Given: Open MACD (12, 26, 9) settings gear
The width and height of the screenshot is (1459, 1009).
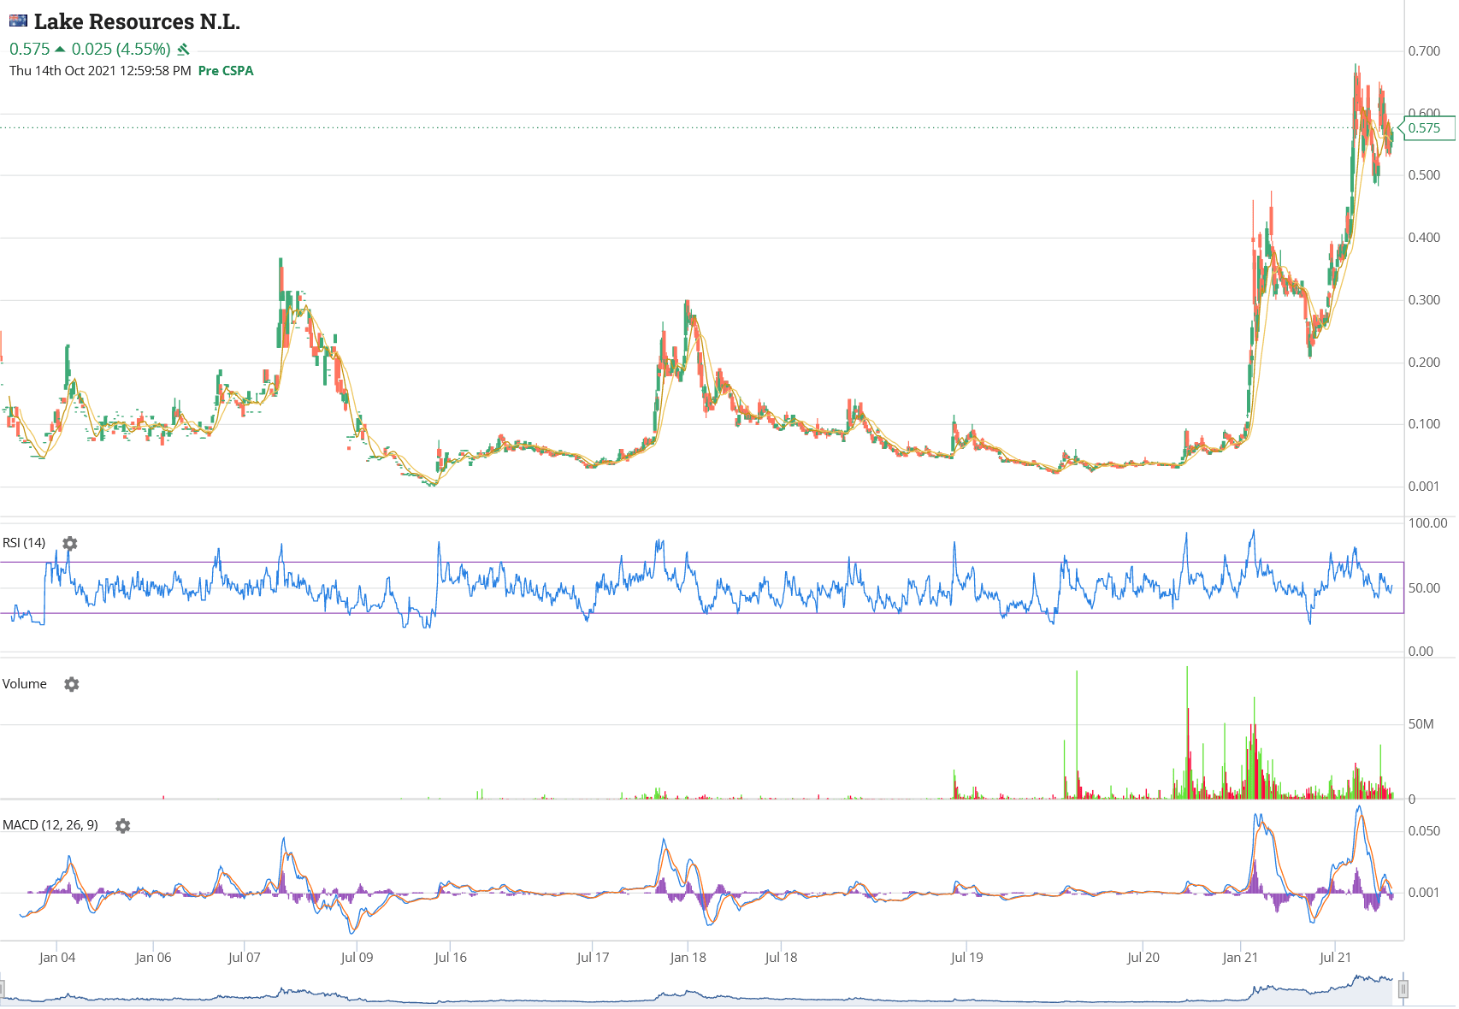Looking at the screenshot, I should [123, 826].
